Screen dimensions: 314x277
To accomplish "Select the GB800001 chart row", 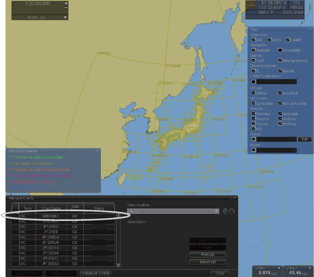I will 51,216.
